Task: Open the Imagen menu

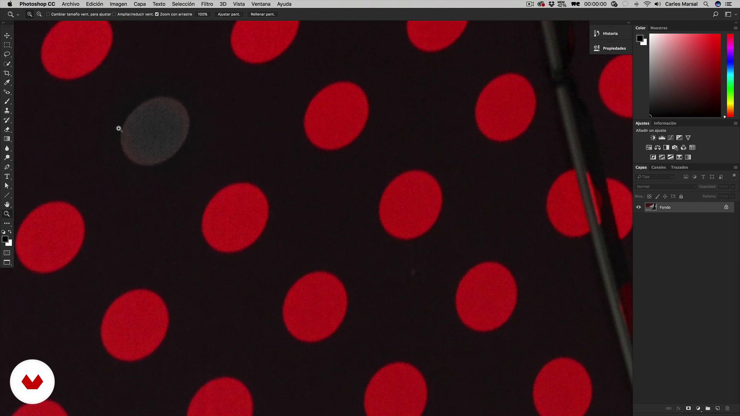Action: (x=118, y=4)
